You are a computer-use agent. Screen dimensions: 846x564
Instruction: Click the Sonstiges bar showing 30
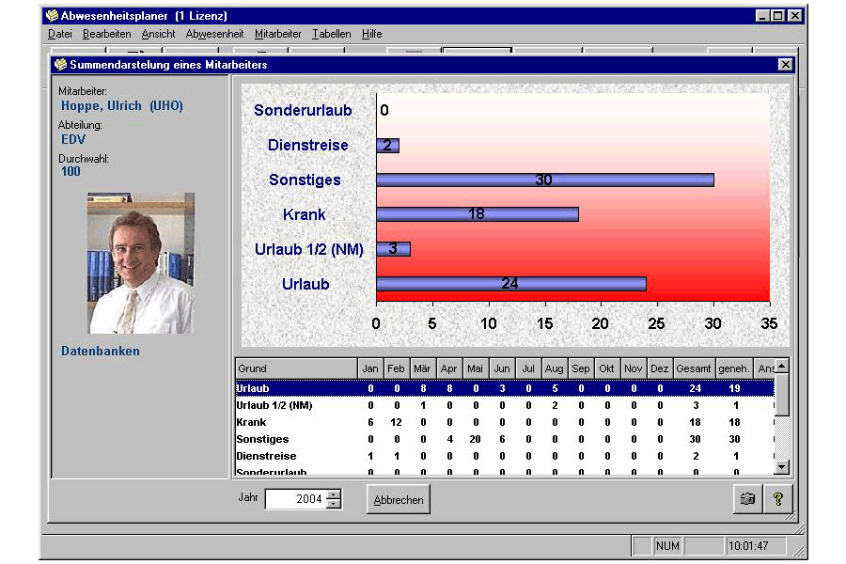(x=545, y=180)
